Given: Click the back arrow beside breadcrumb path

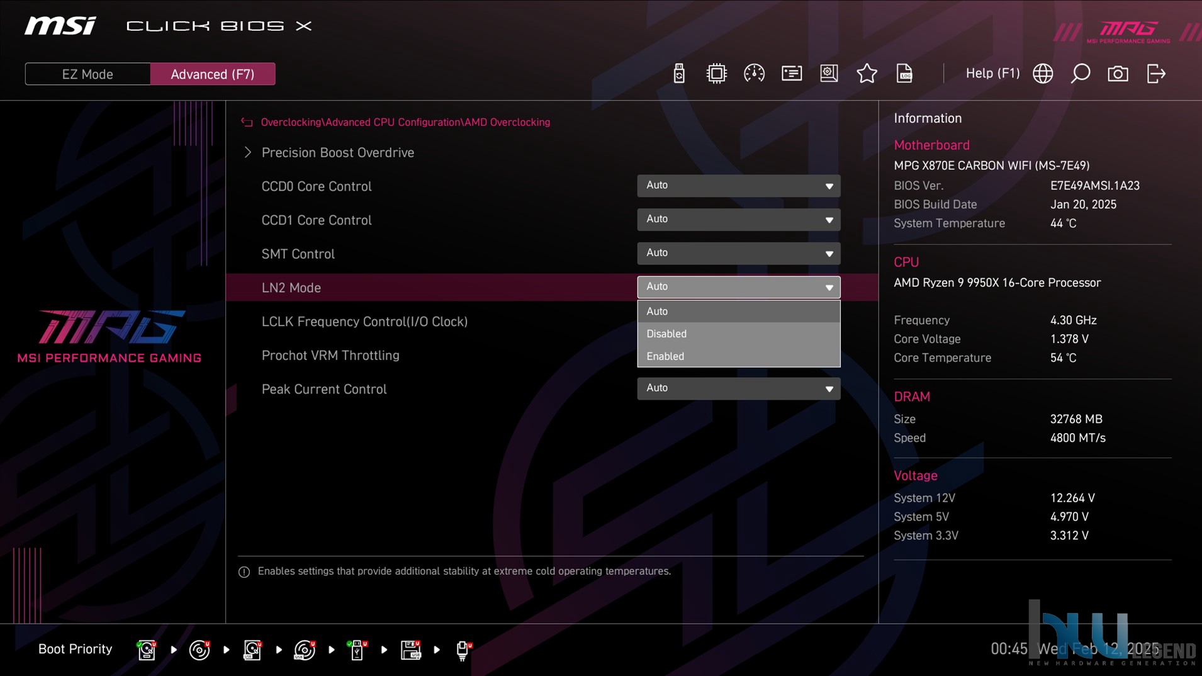Looking at the screenshot, I should tap(247, 122).
